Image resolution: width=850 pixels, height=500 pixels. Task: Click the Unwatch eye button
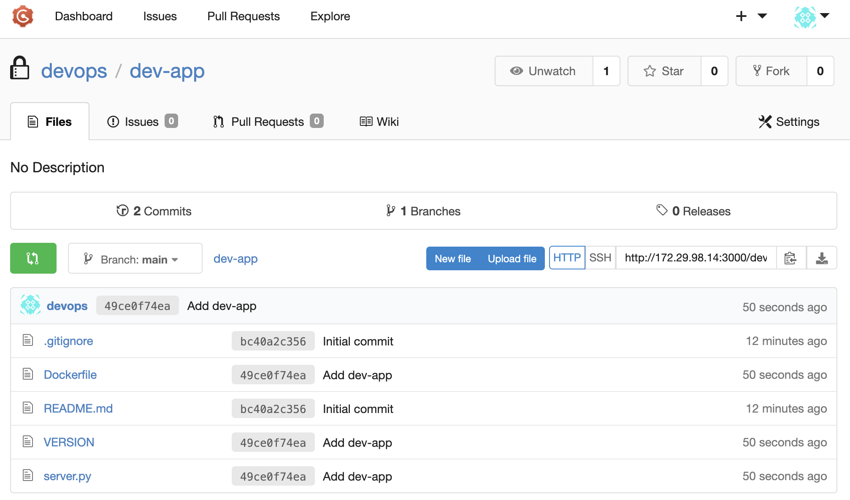pos(544,71)
